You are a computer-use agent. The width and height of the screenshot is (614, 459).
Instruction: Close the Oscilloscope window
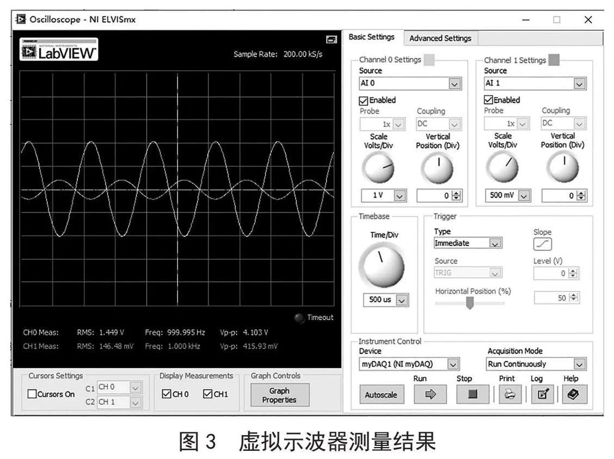point(588,20)
